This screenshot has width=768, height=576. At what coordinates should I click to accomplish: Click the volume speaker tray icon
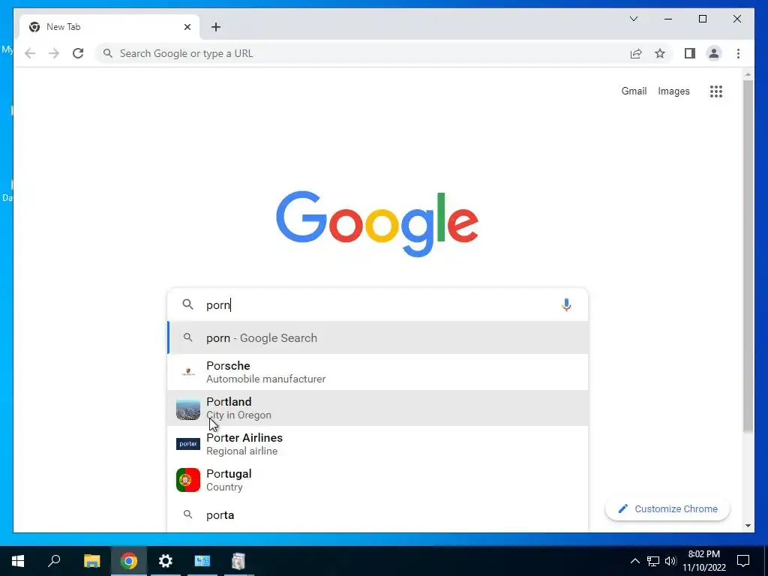670,561
